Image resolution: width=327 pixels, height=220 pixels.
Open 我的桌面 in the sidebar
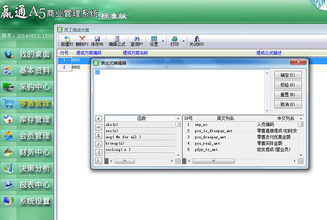(x=27, y=54)
